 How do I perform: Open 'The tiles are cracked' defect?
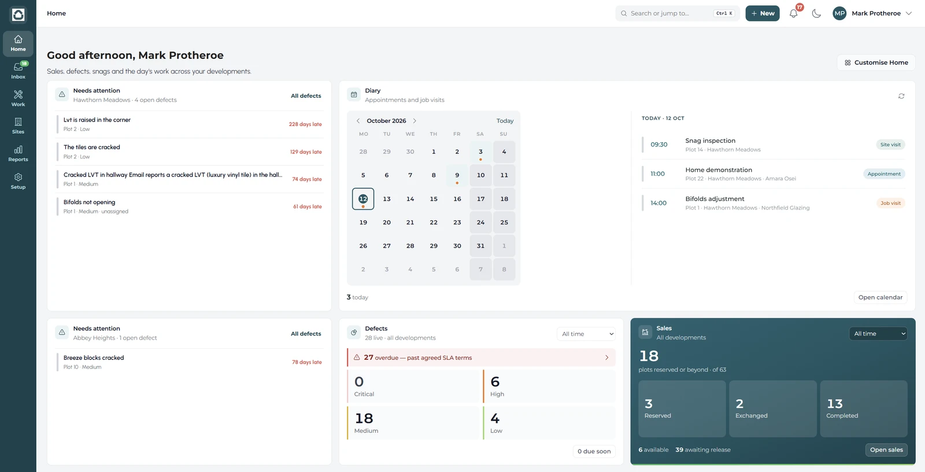(x=189, y=152)
